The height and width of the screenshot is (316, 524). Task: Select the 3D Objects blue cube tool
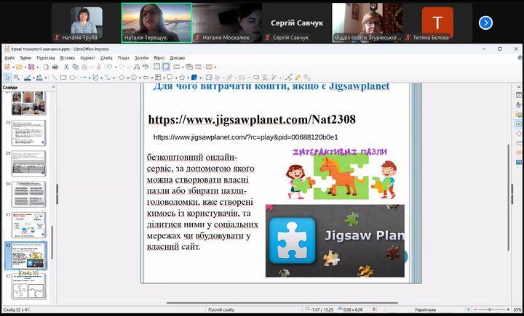(x=194, y=78)
